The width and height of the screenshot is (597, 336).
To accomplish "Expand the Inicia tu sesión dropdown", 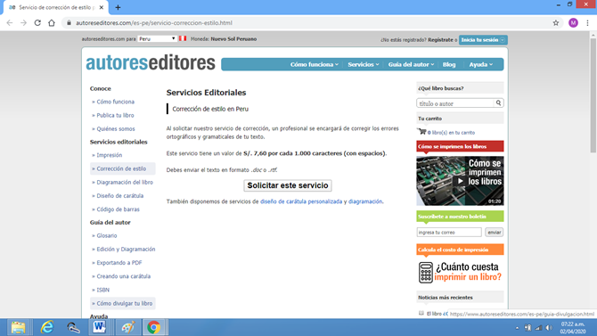I will pyautogui.click(x=483, y=39).
